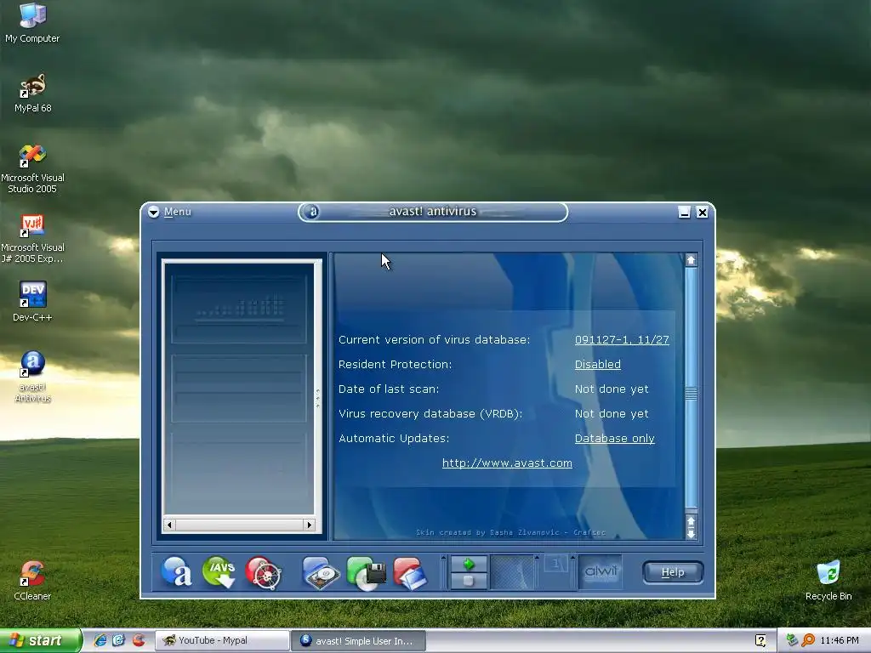871x653 pixels.
Task: Click the Database only updates link
Action: (614, 438)
